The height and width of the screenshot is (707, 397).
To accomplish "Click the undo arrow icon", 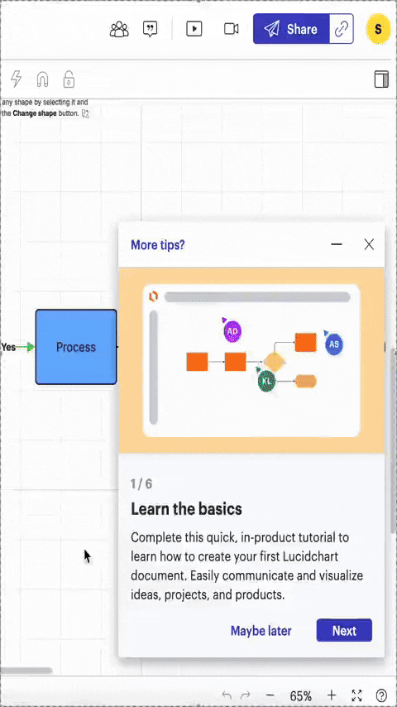I will [227, 695].
